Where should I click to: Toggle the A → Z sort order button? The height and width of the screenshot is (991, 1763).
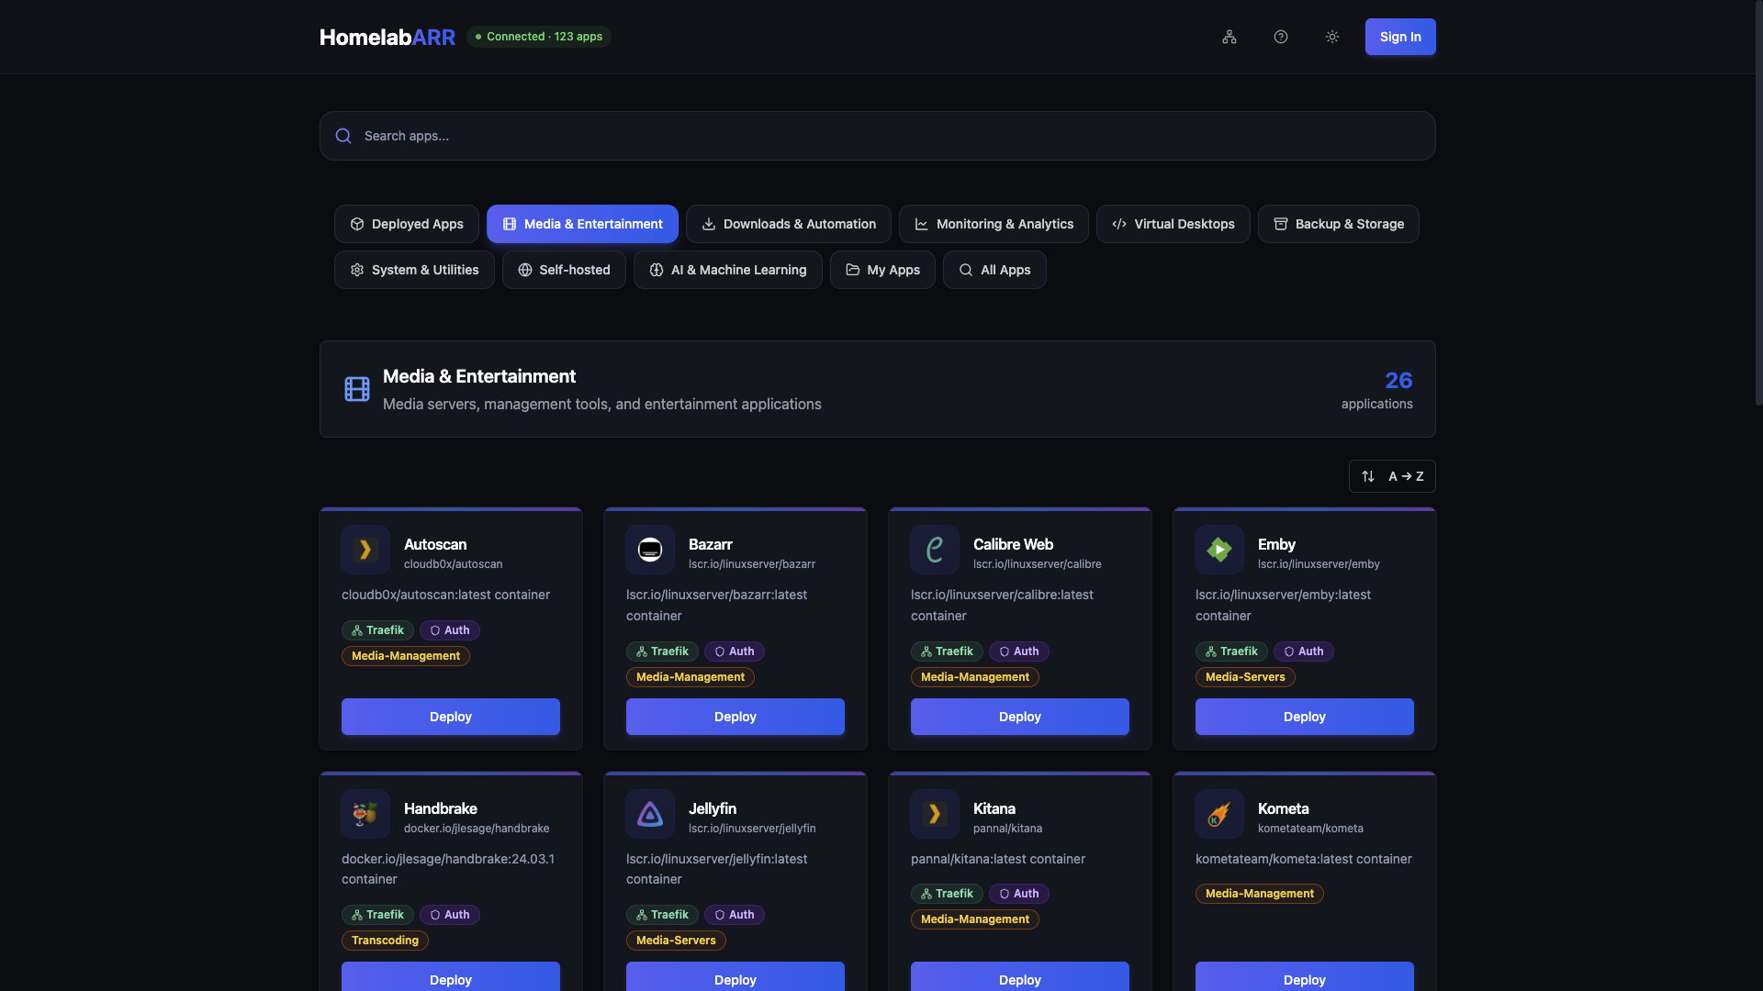[x=1392, y=476]
